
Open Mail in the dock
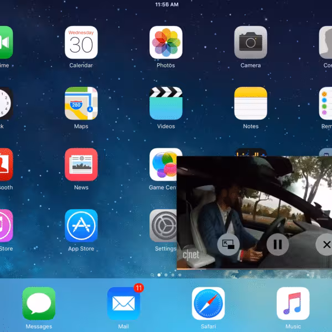123,303
